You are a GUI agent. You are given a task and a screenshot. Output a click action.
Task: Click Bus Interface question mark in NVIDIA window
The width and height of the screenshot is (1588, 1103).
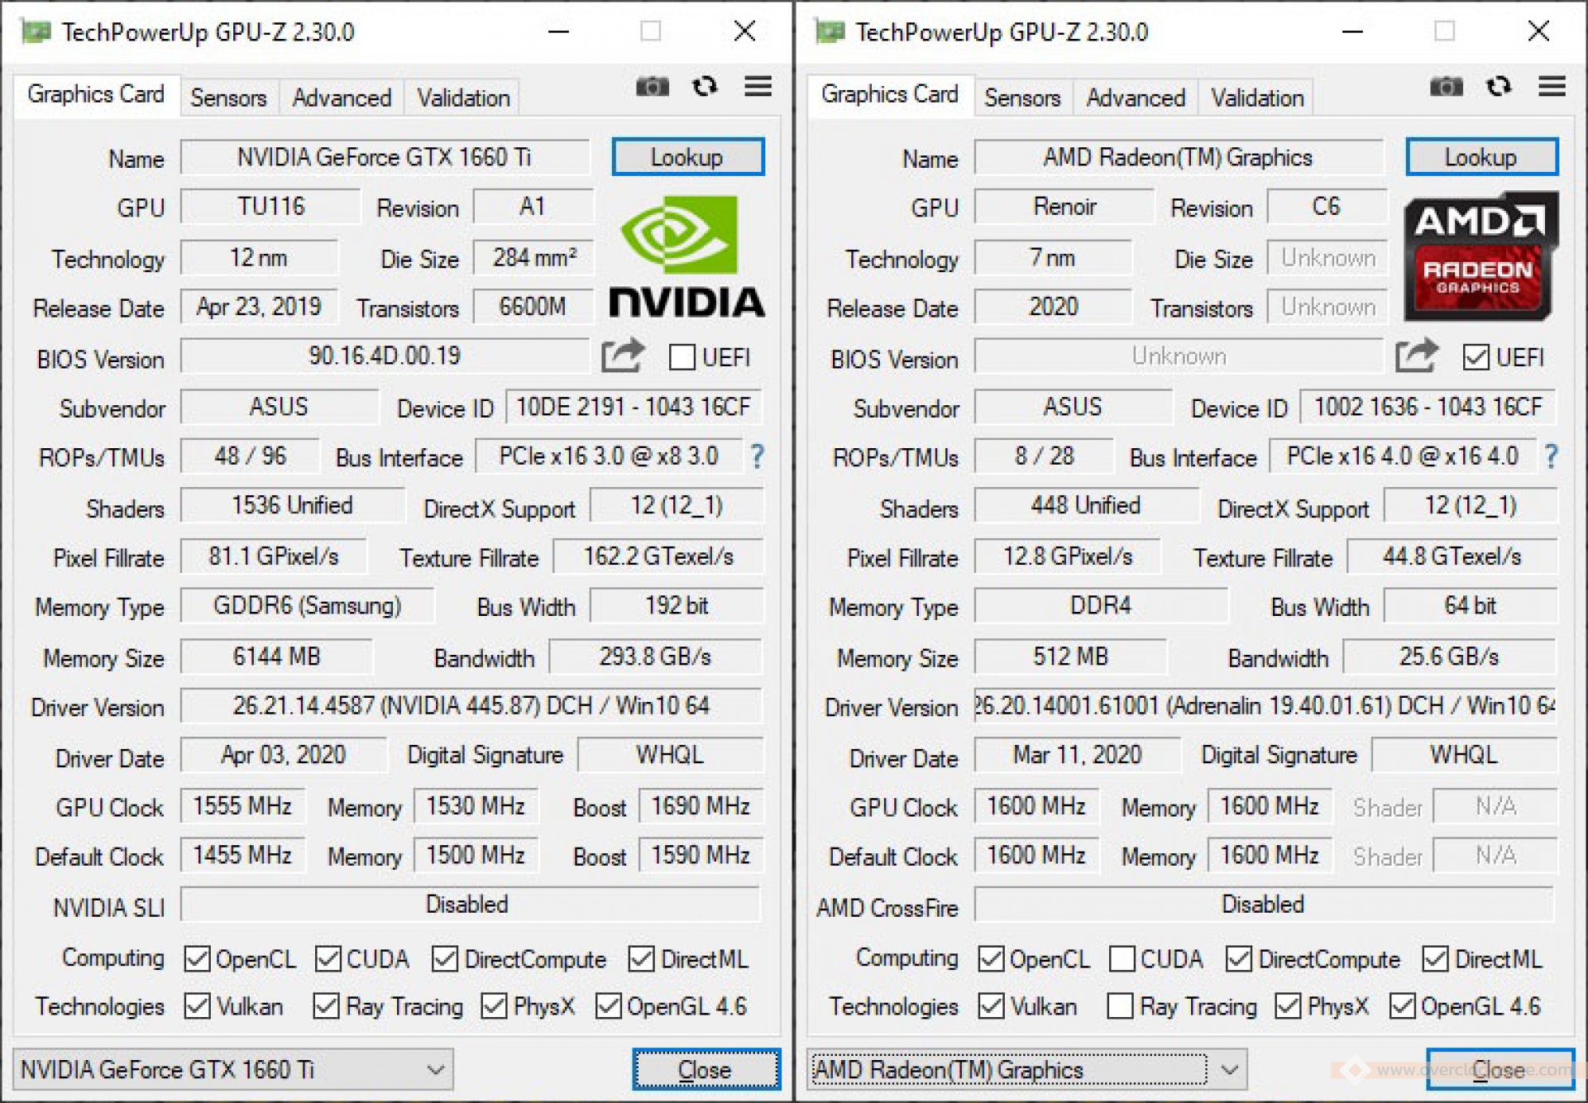pyautogui.click(x=757, y=456)
